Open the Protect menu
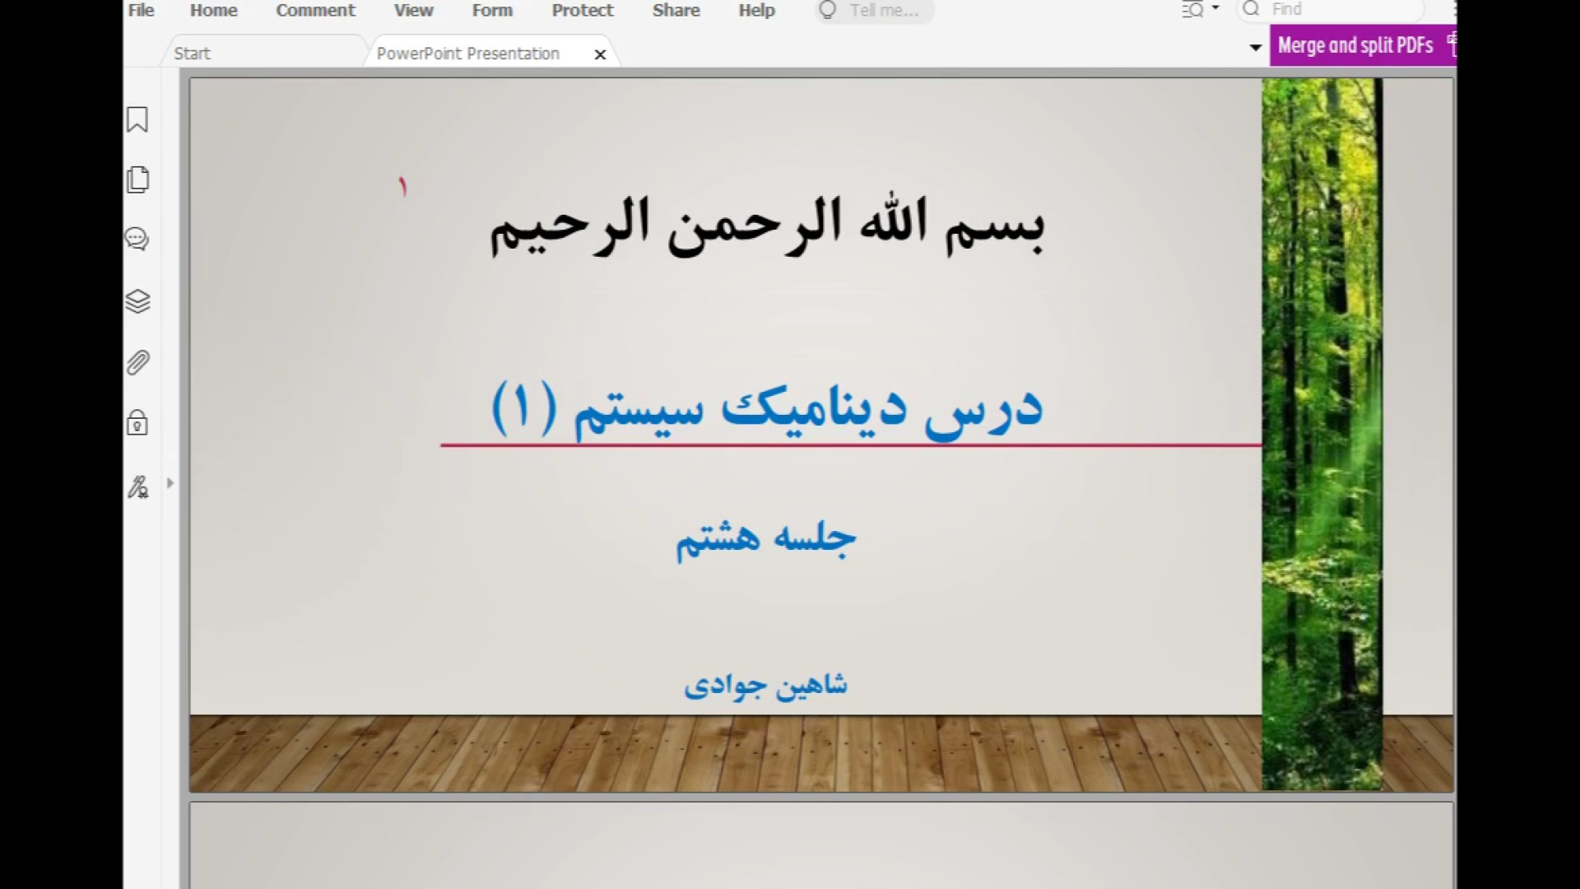The height and width of the screenshot is (889, 1580). pyautogui.click(x=582, y=11)
